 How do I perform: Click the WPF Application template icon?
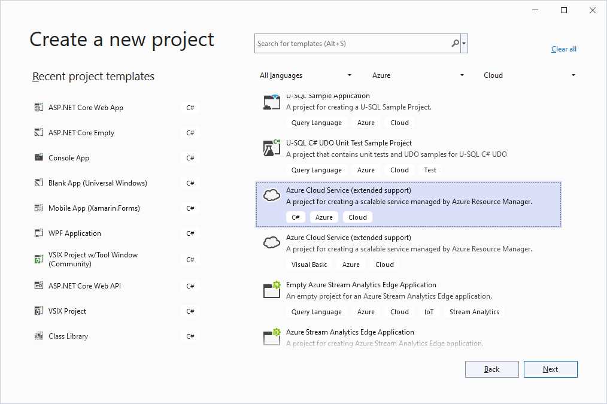pos(39,233)
